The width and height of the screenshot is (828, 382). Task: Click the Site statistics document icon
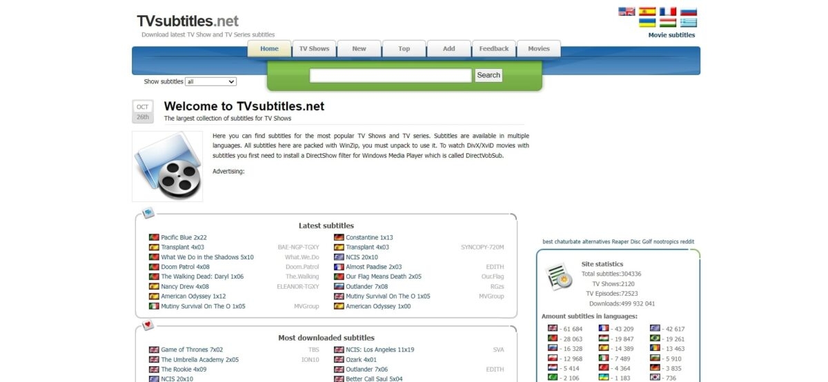559,277
